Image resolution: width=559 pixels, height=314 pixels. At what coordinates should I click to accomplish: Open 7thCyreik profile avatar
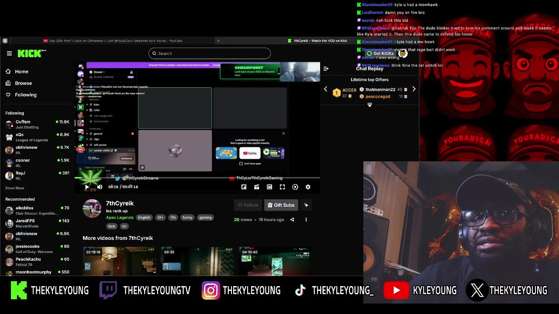click(x=92, y=208)
